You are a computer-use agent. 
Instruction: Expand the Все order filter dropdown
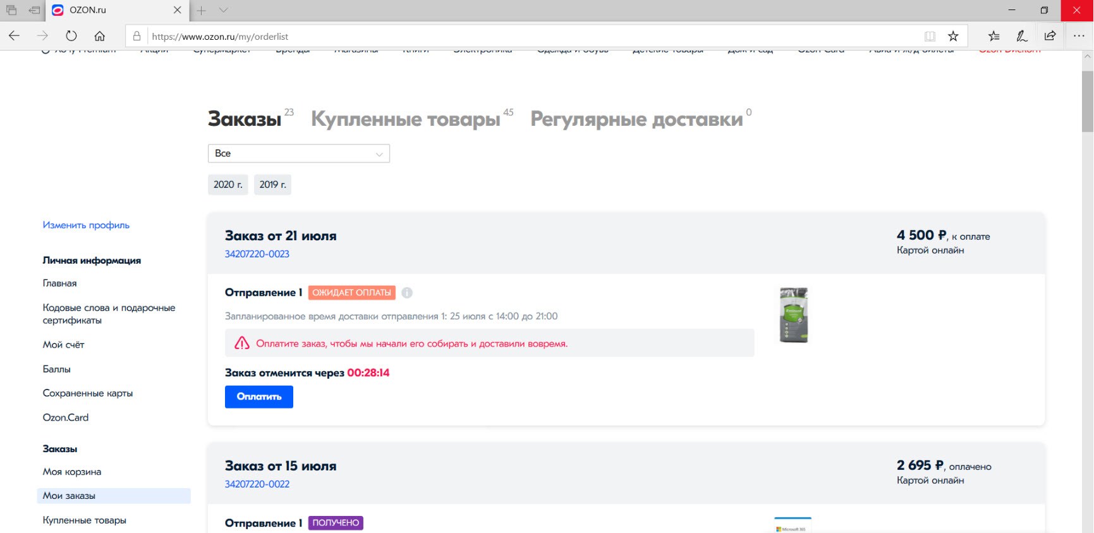click(298, 154)
